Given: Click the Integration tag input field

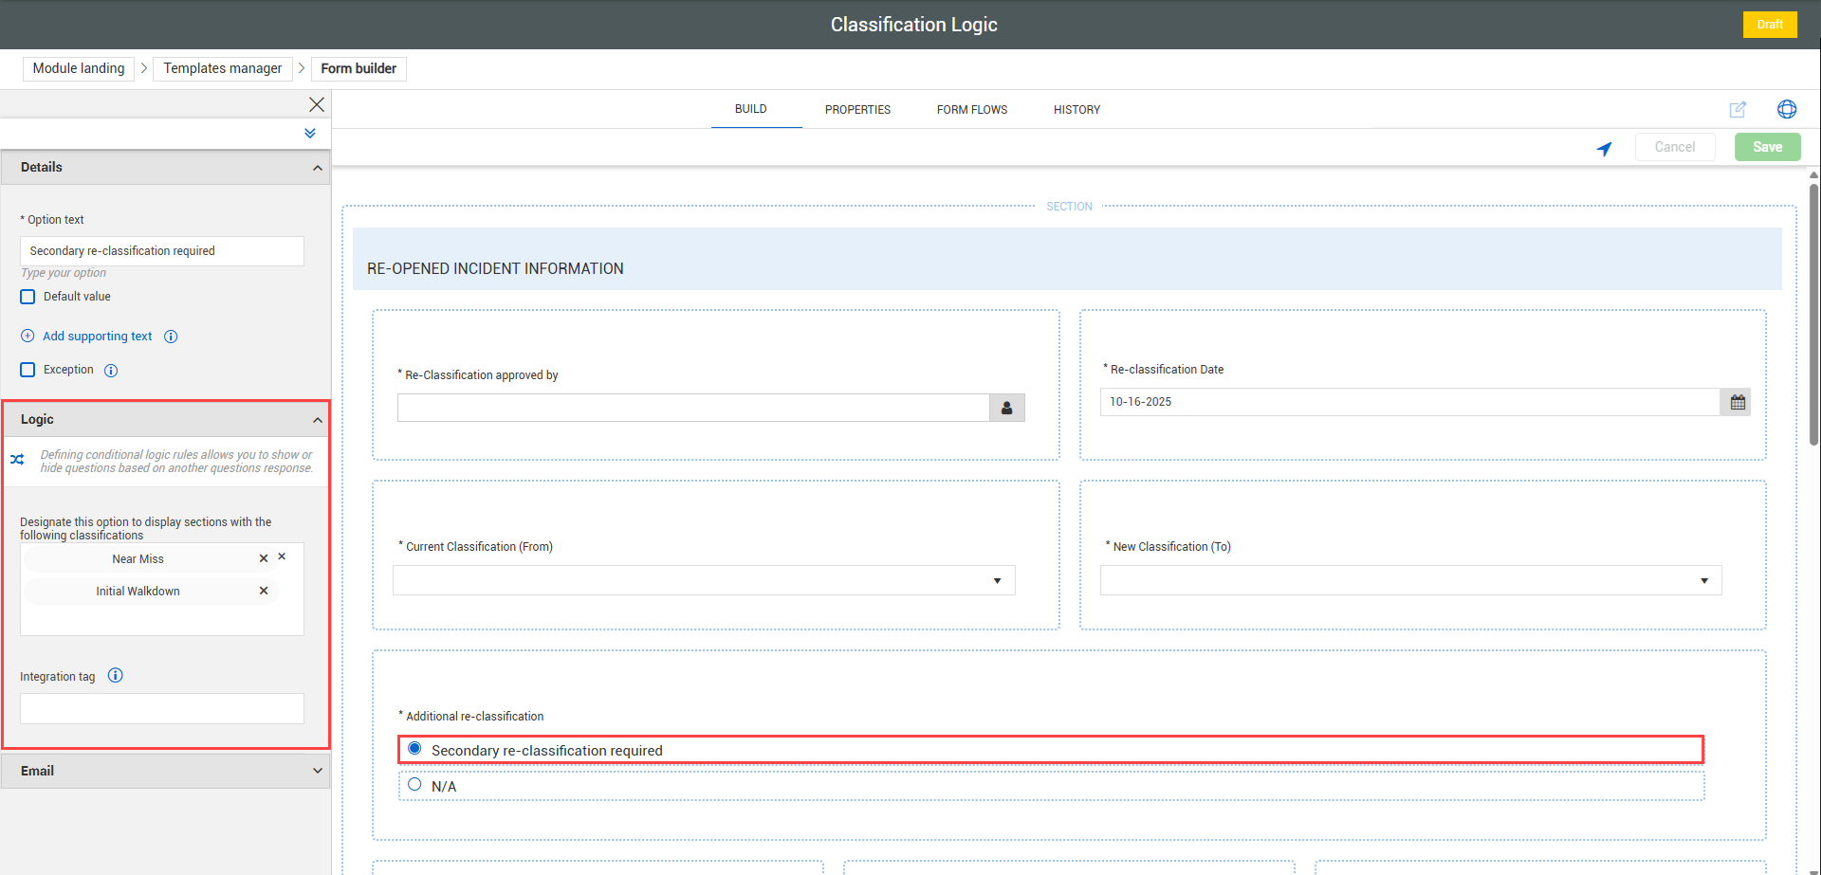Looking at the screenshot, I should click(x=162, y=708).
